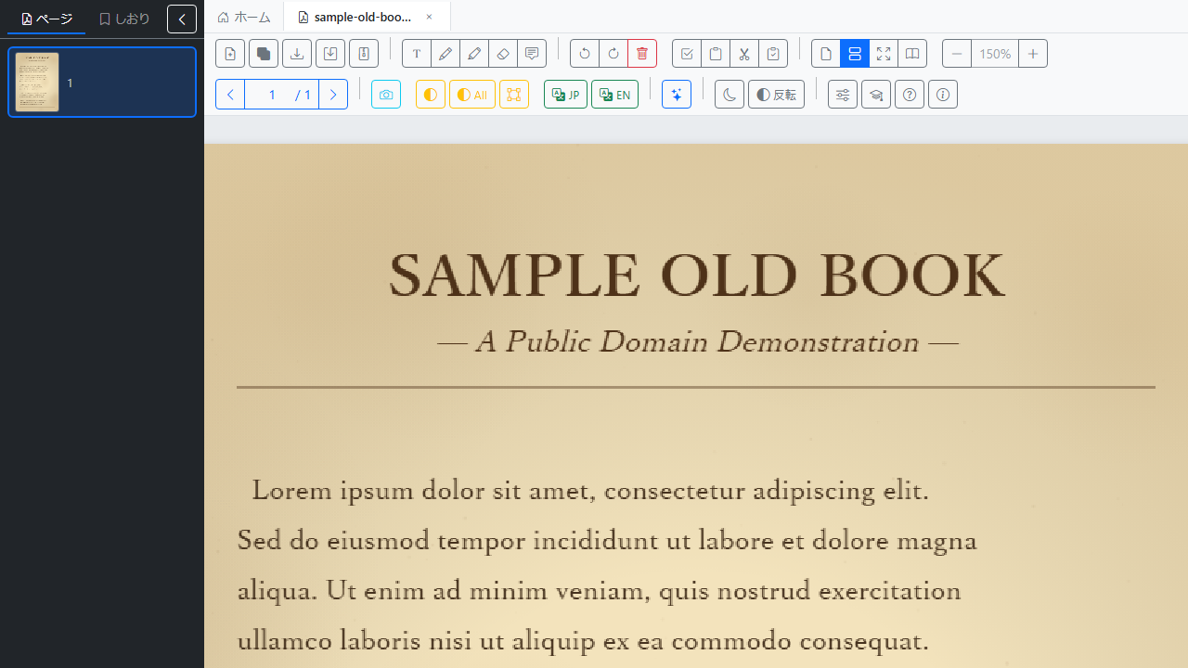Viewport: 1188px width, 668px height.
Task: Select the Eraser tool
Action: [503, 54]
